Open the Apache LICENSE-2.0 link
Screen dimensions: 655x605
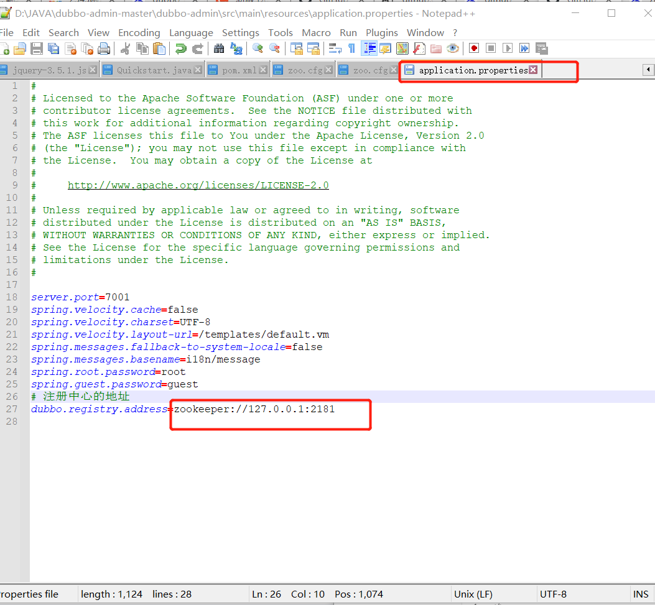tap(198, 185)
